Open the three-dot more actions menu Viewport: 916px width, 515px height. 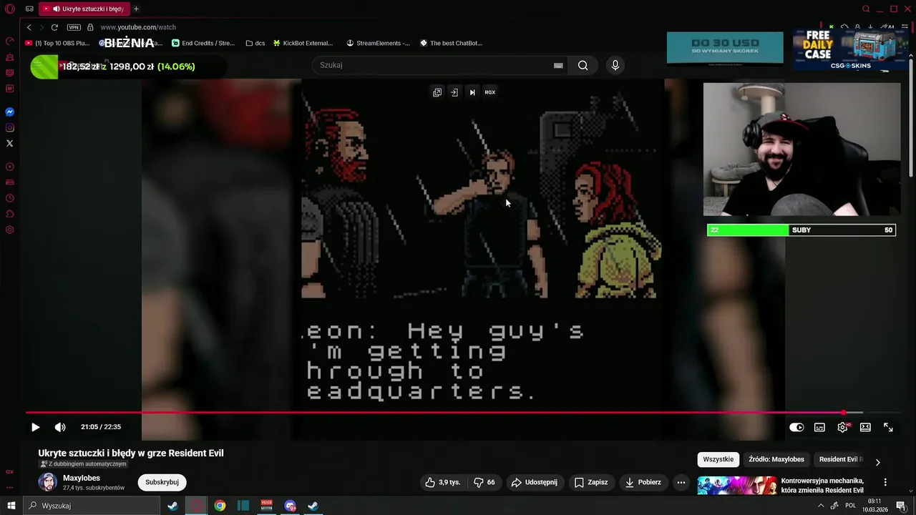[x=681, y=482]
